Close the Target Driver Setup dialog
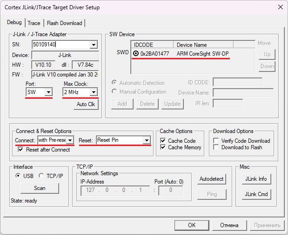The height and width of the screenshot is (235, 288). [x=280, y=7]
